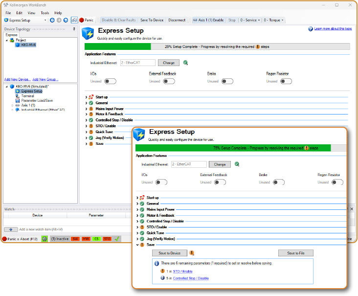
Task: Click the Express Setup lightning bolt icon
Action: coord(139,134)
